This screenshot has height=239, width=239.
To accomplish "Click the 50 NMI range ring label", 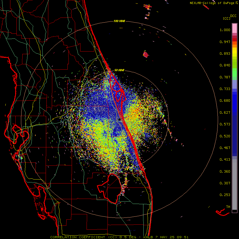I will click(119, 70).
